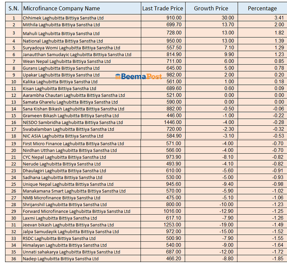The image size is (287, 269).
Task: Click the Growth Price column header
Action: pyautogui.click(x=211, y=8)
